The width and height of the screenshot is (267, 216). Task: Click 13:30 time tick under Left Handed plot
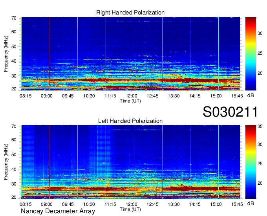click(174, 204)
